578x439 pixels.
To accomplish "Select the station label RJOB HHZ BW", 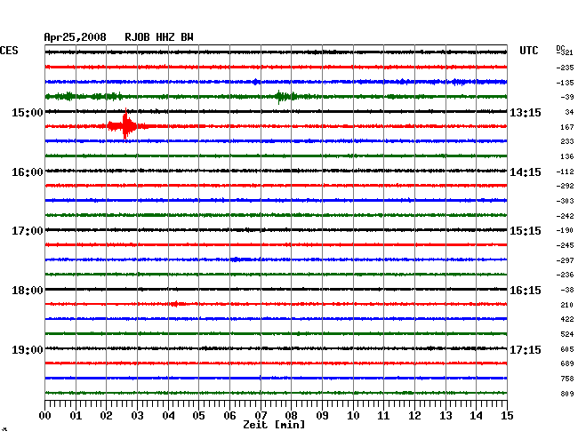I will (x=159, y=37).
